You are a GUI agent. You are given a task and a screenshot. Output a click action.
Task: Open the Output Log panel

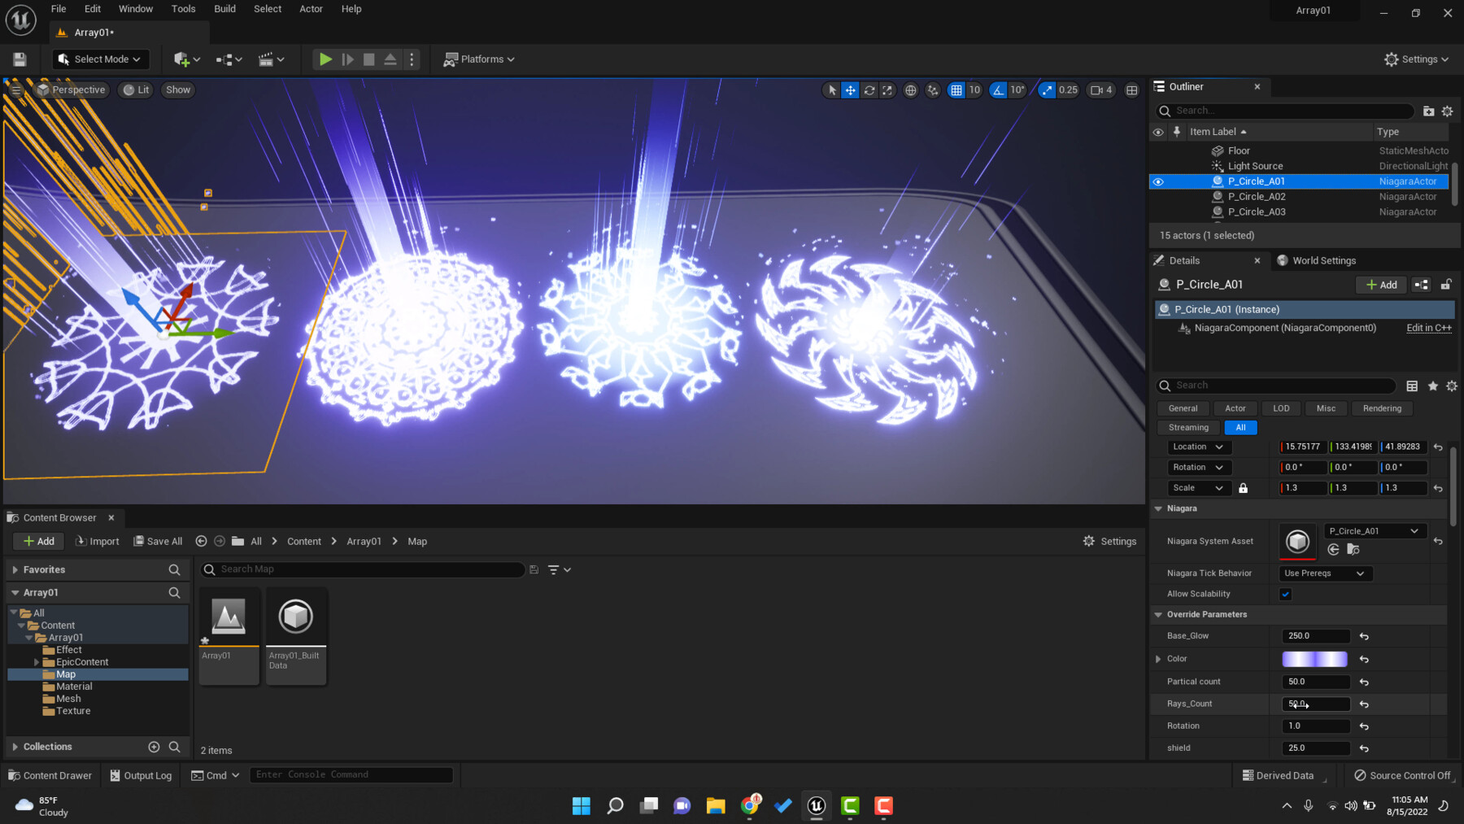pos(141,774)
